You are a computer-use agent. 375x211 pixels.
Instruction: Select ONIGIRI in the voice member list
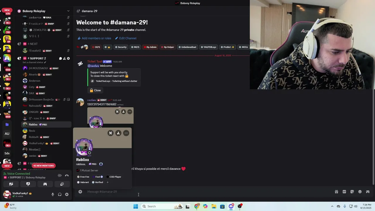click(x=46, y=112)
